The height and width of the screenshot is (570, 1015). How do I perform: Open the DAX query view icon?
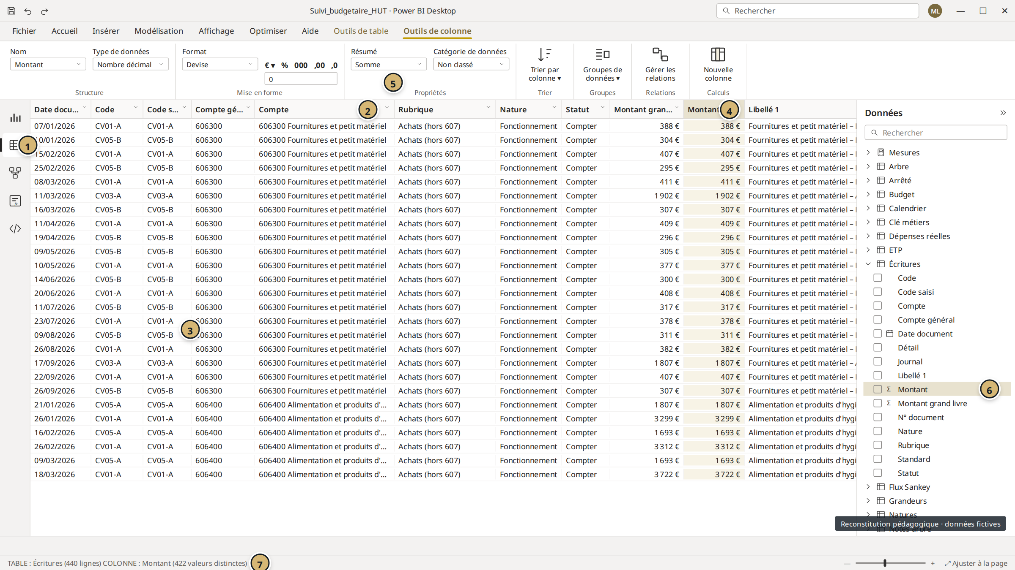pos(15,201)
